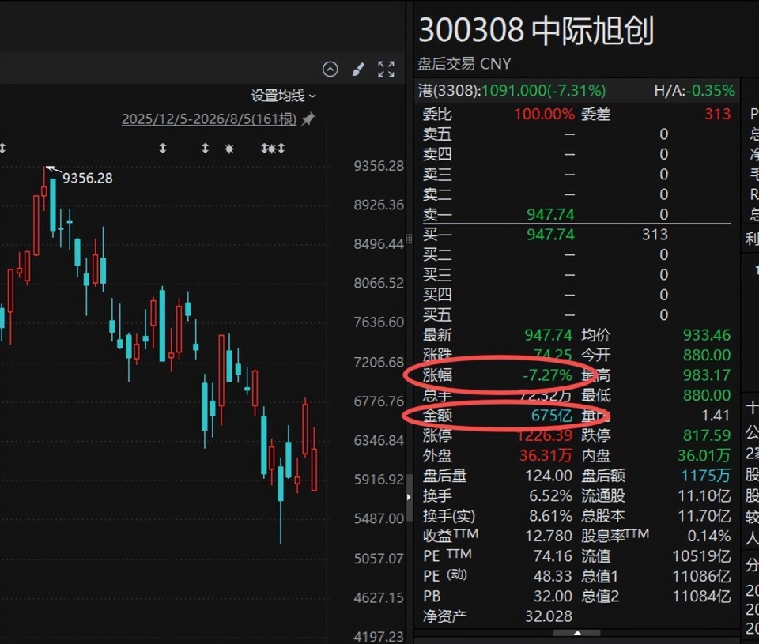Select the 卖五 order book row

tap(576, 134)
